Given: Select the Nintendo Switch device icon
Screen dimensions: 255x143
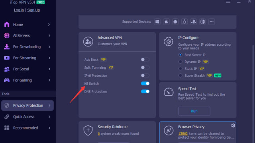Looking at the screenshot, I should click(x=202, y=22).
